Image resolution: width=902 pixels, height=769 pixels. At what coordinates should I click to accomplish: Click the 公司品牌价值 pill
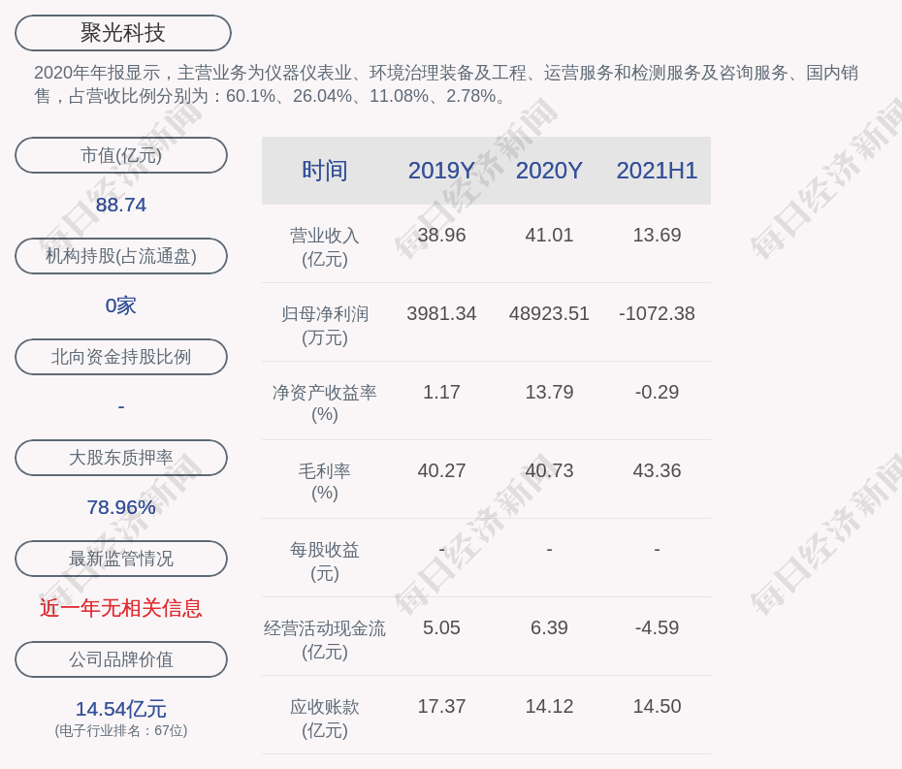point(121,659)
